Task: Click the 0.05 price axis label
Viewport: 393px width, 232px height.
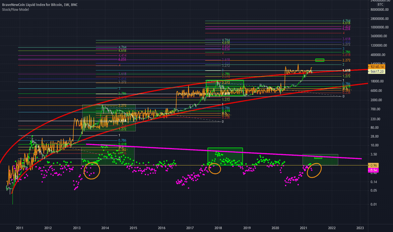Action: pos(374,190)
